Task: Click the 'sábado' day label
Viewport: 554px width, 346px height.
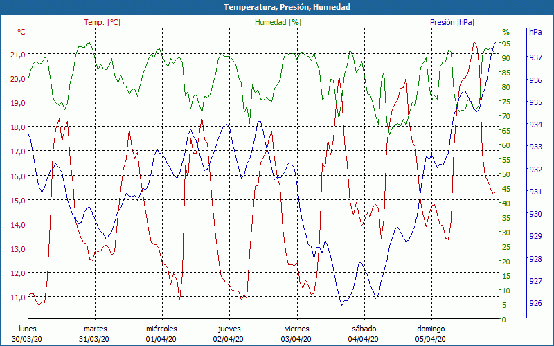Action: pyautogui.click(x=364, y=329)
